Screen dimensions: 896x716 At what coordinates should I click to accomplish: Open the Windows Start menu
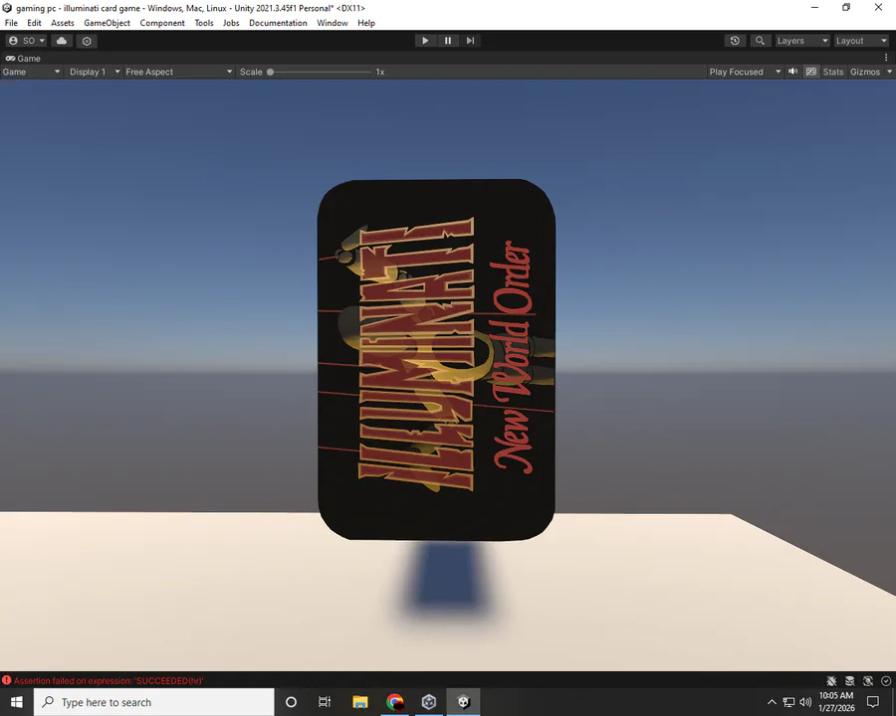[x=17, y=702]
